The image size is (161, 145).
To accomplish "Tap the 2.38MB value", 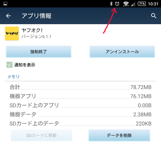I will [142, 114].
